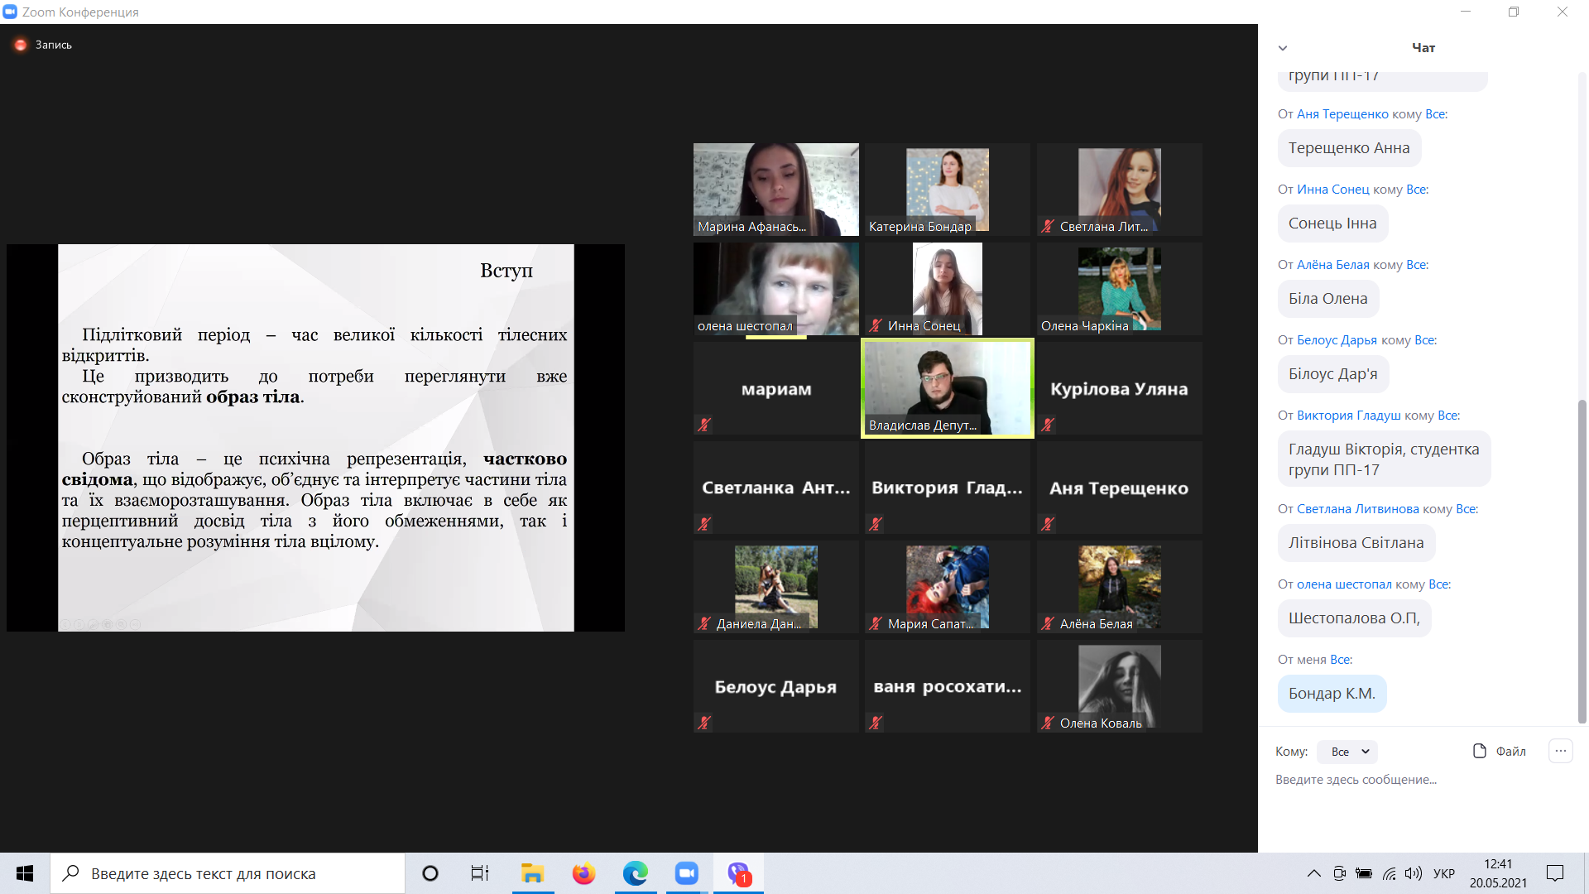1589x894 pixels.
Task: Select the 'Сонець Інна' chat message
Action: (1332, 223)
